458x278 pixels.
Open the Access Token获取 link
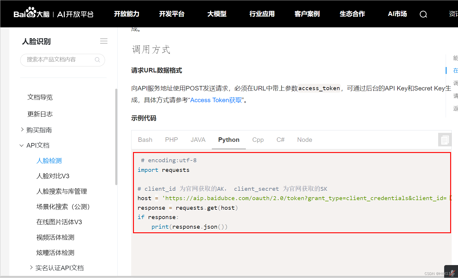click(x=215, y=100)
